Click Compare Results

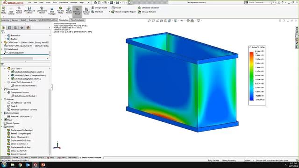click(x=86, y=11)
